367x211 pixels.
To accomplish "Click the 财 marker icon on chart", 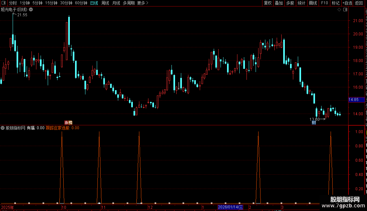I will point(314,123).
